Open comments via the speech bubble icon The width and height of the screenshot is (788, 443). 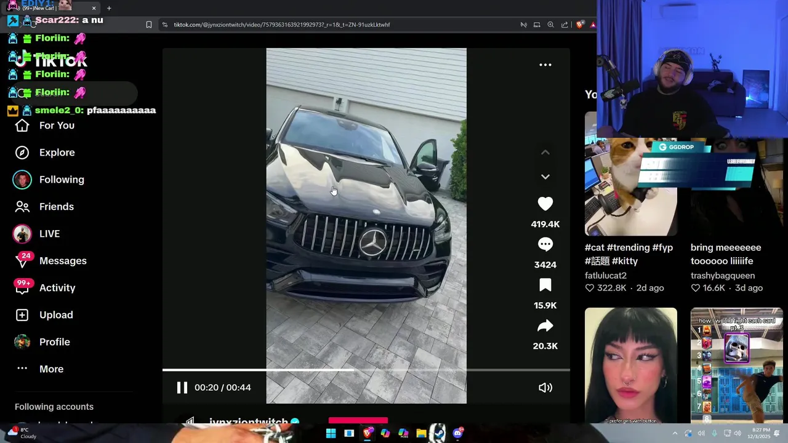545,244
